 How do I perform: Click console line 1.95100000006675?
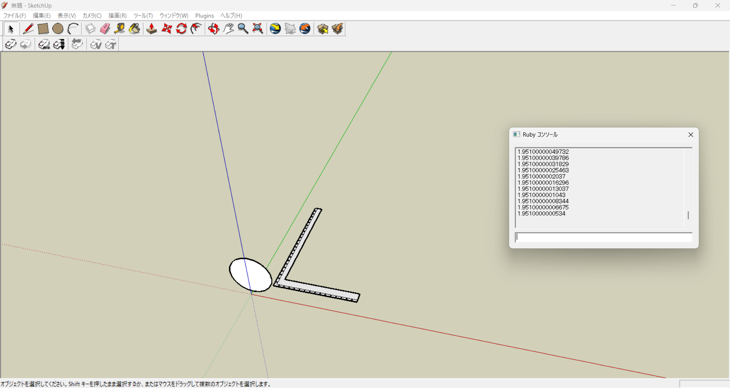coord(543,207)
